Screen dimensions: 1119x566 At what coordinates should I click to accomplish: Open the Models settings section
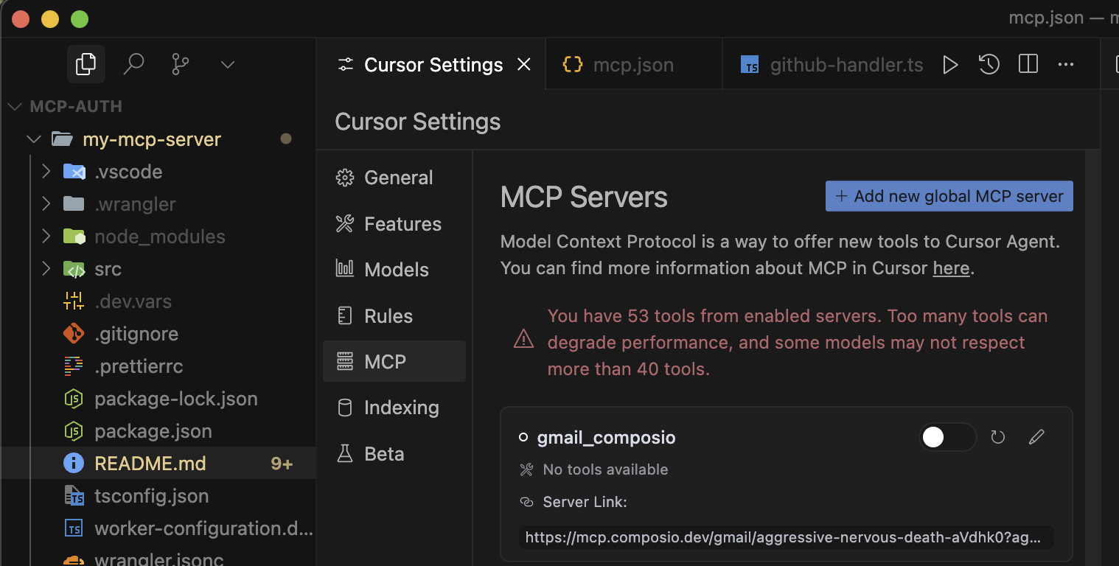point(396,270)
